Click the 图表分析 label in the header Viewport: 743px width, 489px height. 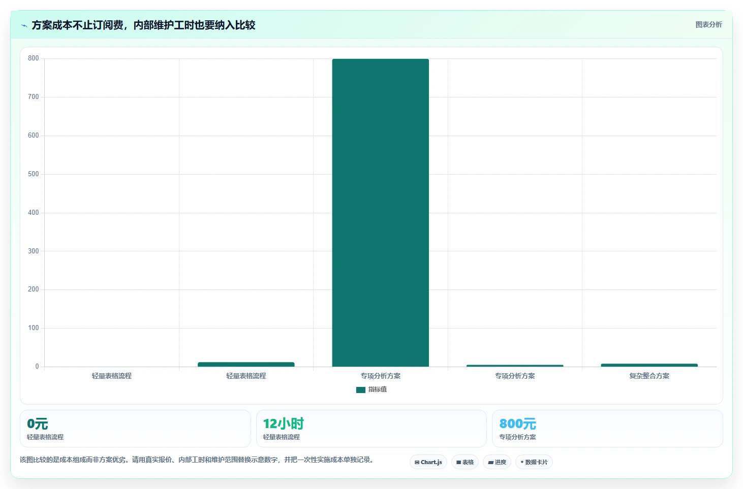708,24
